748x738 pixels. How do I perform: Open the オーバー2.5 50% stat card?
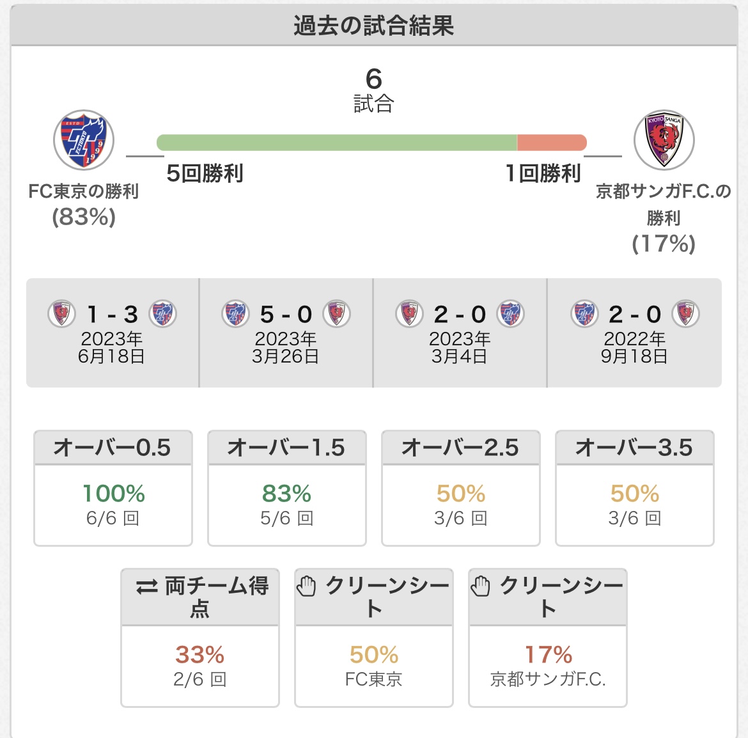[461, 488]
